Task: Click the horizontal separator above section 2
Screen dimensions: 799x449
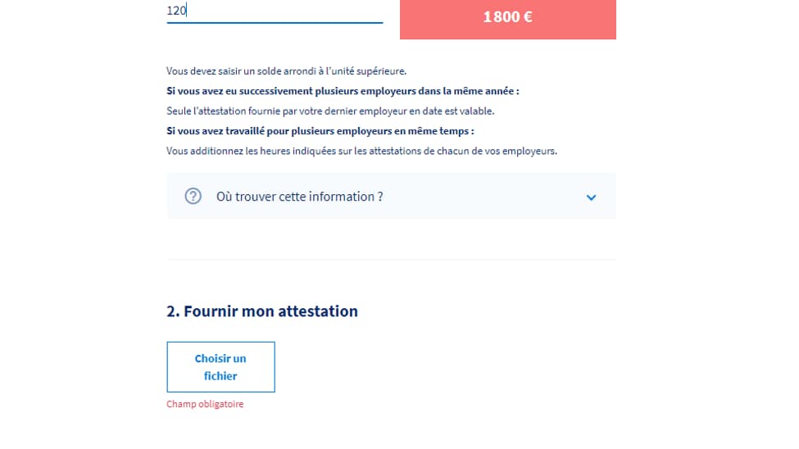Action: tap(391, 260)
